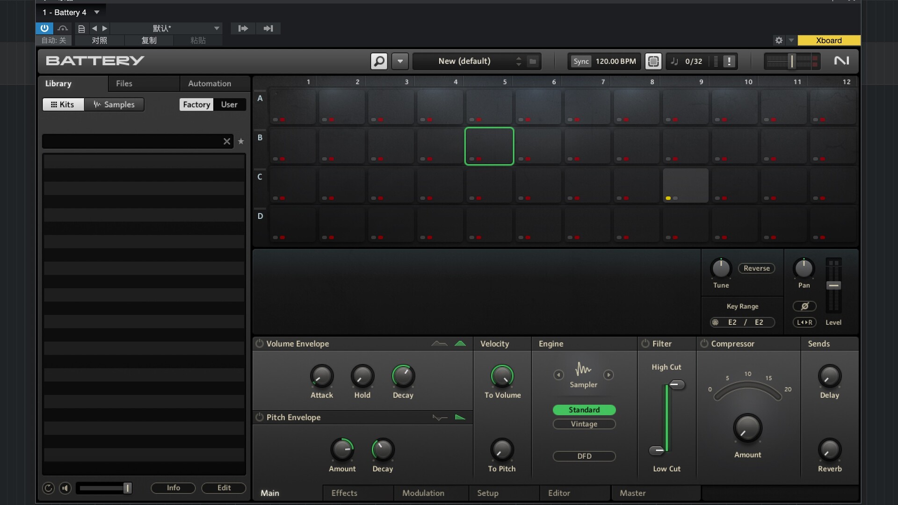Click the Edit button
This screenshot has width=898, height=505.
(x=224, y=488)
